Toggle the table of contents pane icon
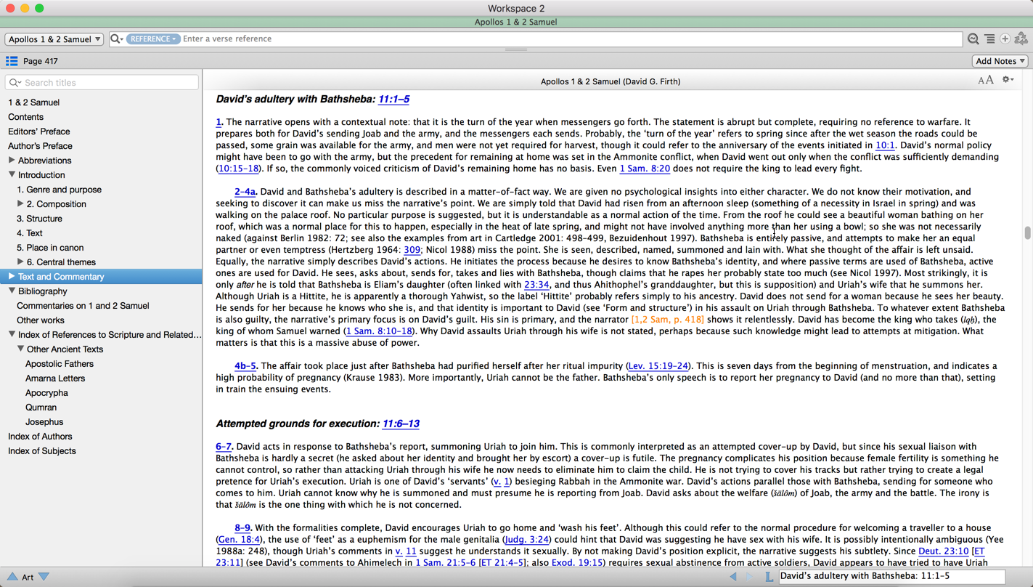The width and height of the screenshot is (1033, 587). coord(12,61)
